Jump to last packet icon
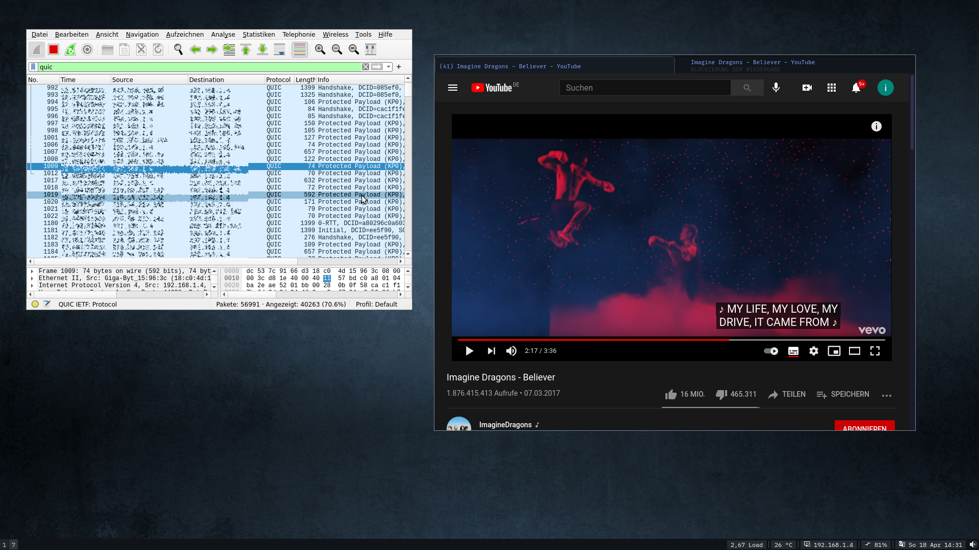979x550 pixels. point(263,49)
